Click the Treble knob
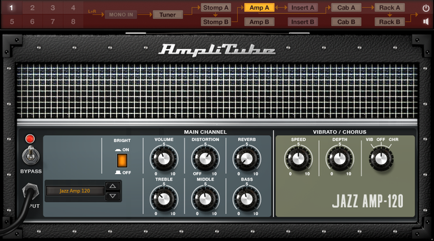434x241 pixels. [164, 199]
